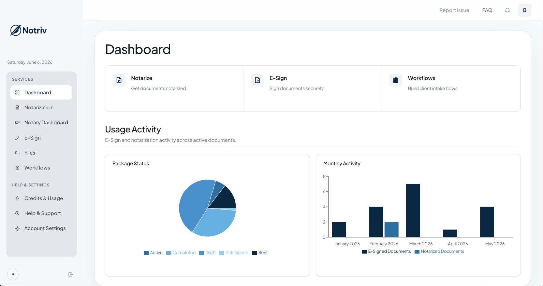Open Notarization in sidebar

[41, 107]
